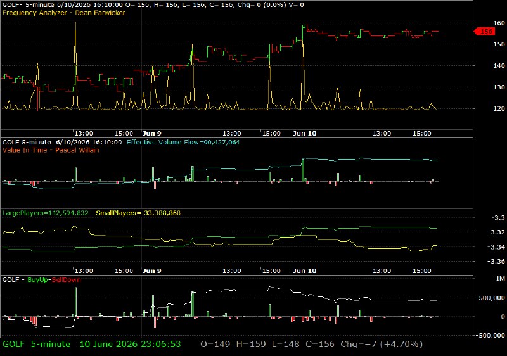
Task: Click the '-500,000' axis label in the BuyUp panel
Action: (x=491, y=335)
